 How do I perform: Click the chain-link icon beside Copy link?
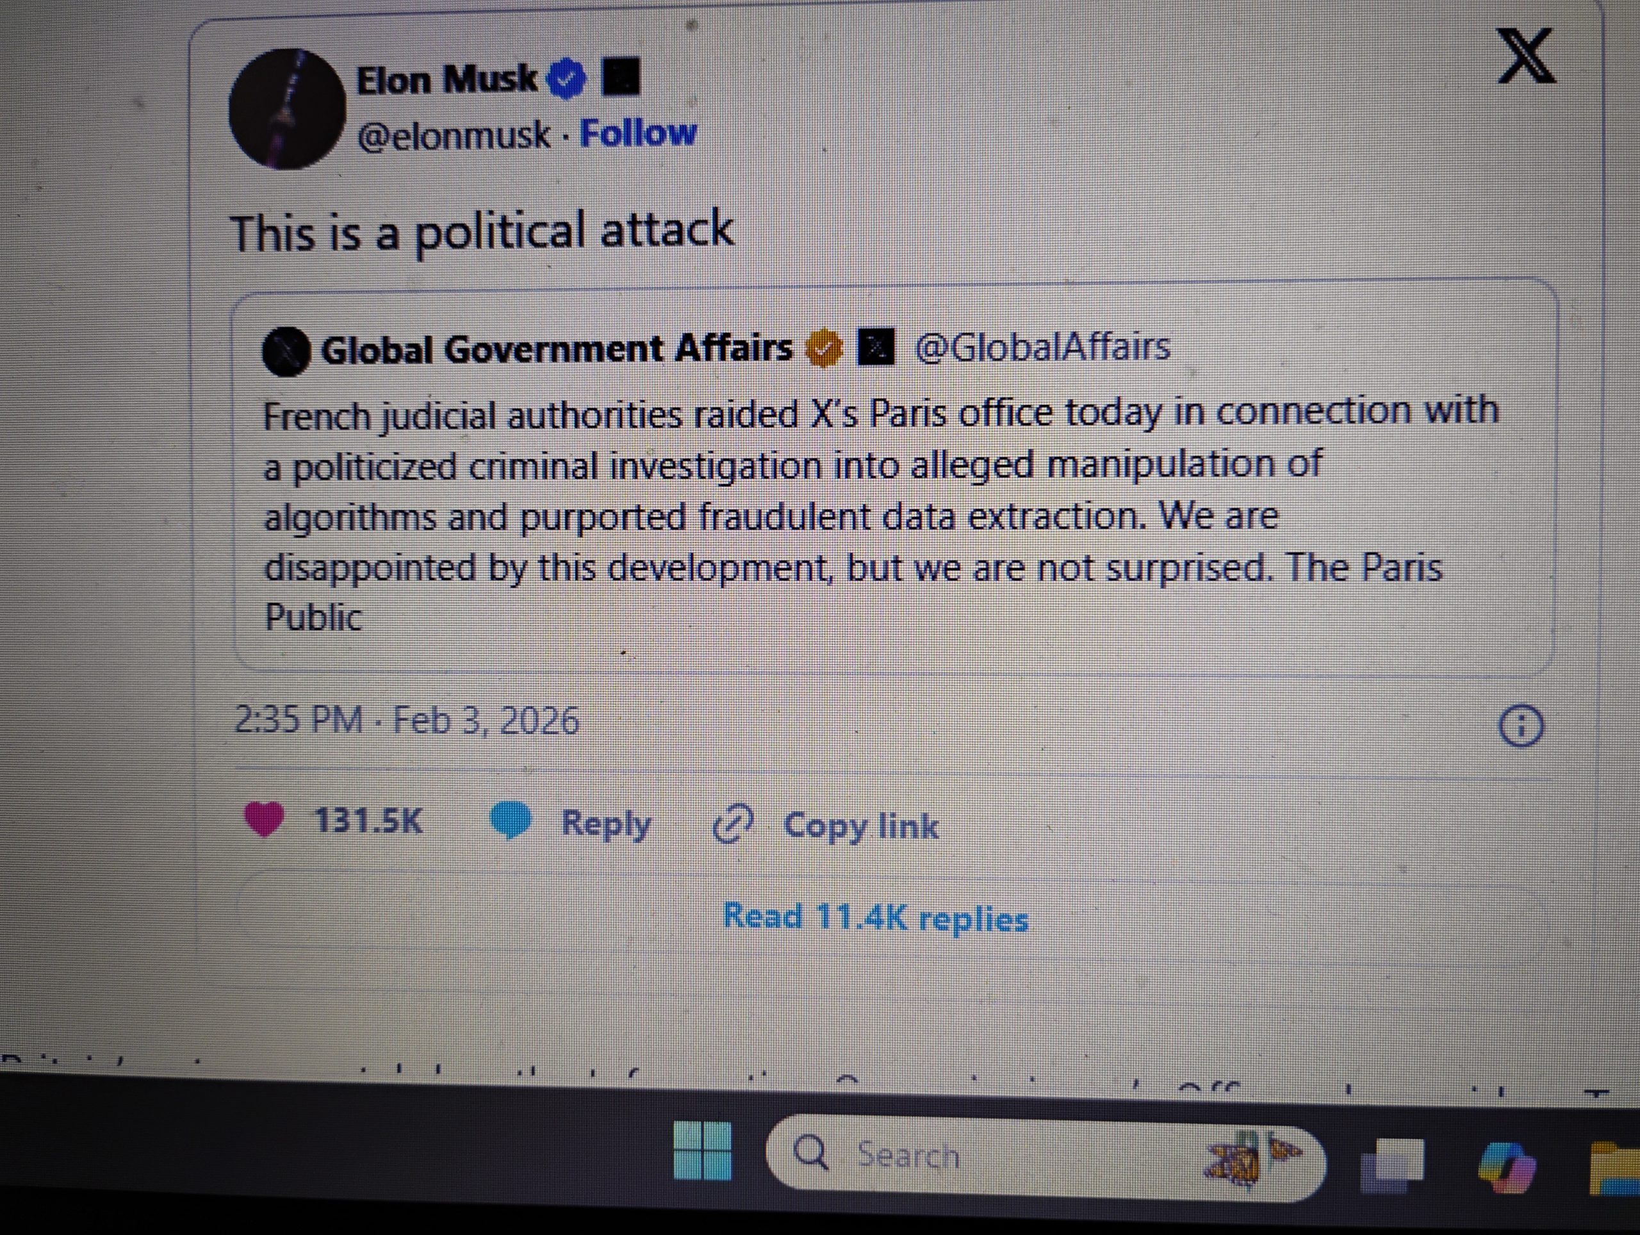pyautogui.click(x=732, y=824)
